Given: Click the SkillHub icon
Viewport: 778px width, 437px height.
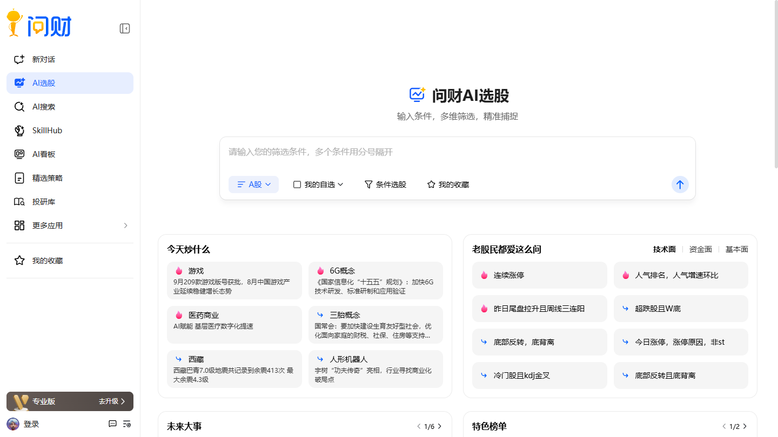Looking at the screenshot, I should tap(19, 131).
